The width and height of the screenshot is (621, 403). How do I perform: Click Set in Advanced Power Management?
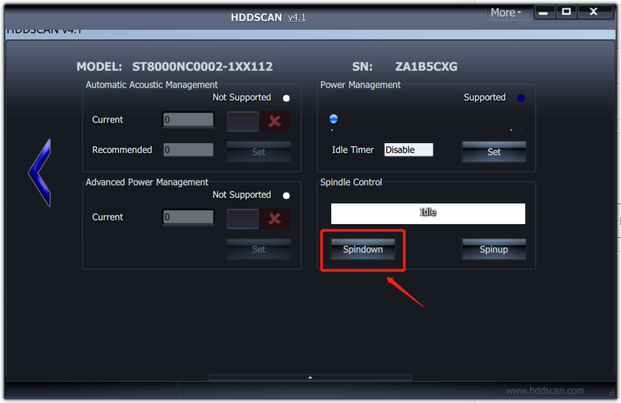[x=258, y=249]
